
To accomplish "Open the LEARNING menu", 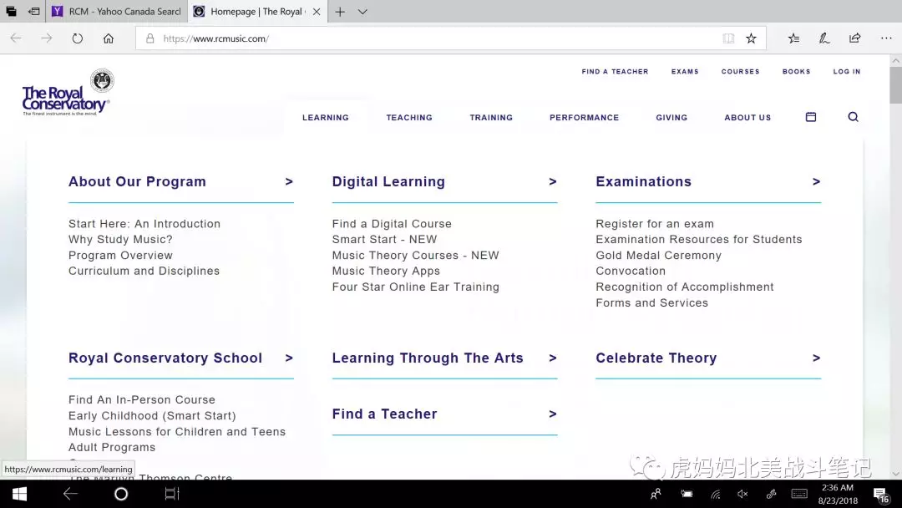I will [326, 117].
